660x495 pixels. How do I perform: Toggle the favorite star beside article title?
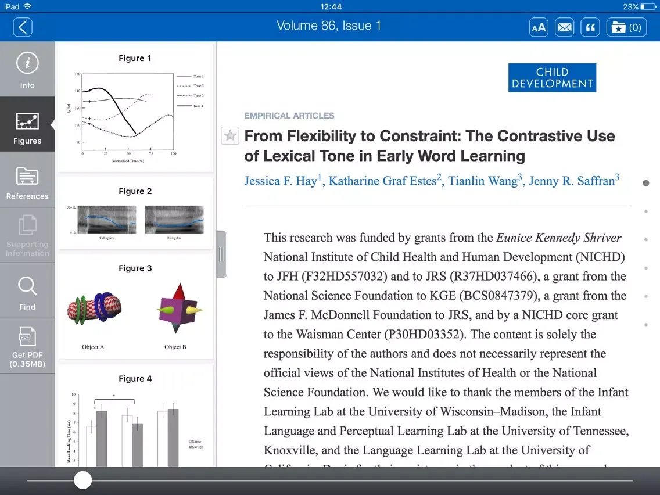pos(230,136)
